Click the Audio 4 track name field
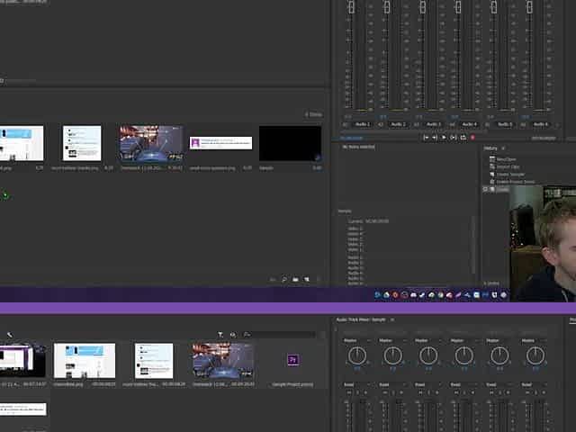The image size is (576, 432). [470, 124]
